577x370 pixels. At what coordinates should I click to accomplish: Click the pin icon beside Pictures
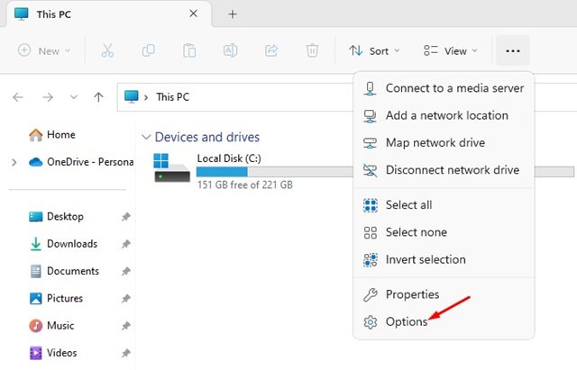(x=126, y=298)
